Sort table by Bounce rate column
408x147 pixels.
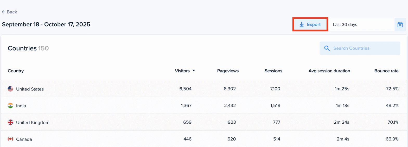click(x=386, y=71)
